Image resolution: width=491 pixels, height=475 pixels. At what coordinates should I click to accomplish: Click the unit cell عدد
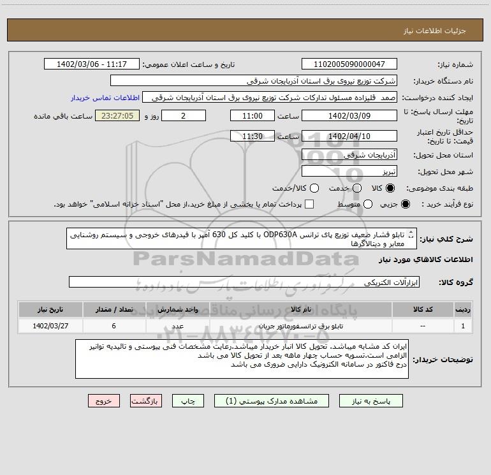(177, 326)
